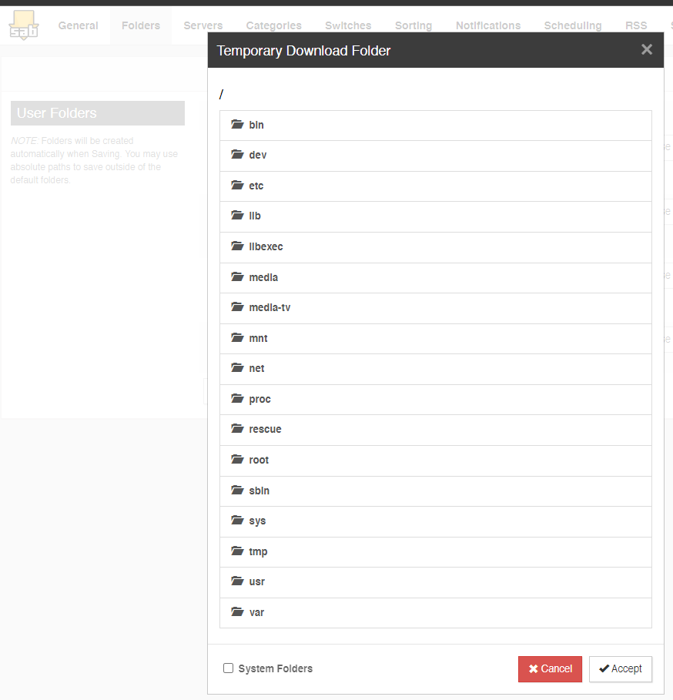
Task: Click the folder icon next to bin
Action: click(237, 124)
